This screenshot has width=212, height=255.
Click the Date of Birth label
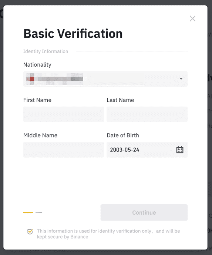123,135
